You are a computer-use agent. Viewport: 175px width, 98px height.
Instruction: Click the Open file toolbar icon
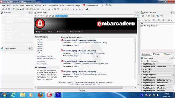tap(17, 9)
